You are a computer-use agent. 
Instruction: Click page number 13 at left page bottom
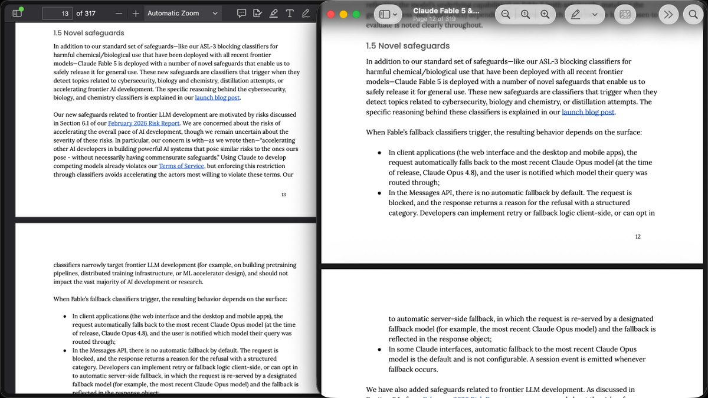pyautogui.click(x=283, y=195)
